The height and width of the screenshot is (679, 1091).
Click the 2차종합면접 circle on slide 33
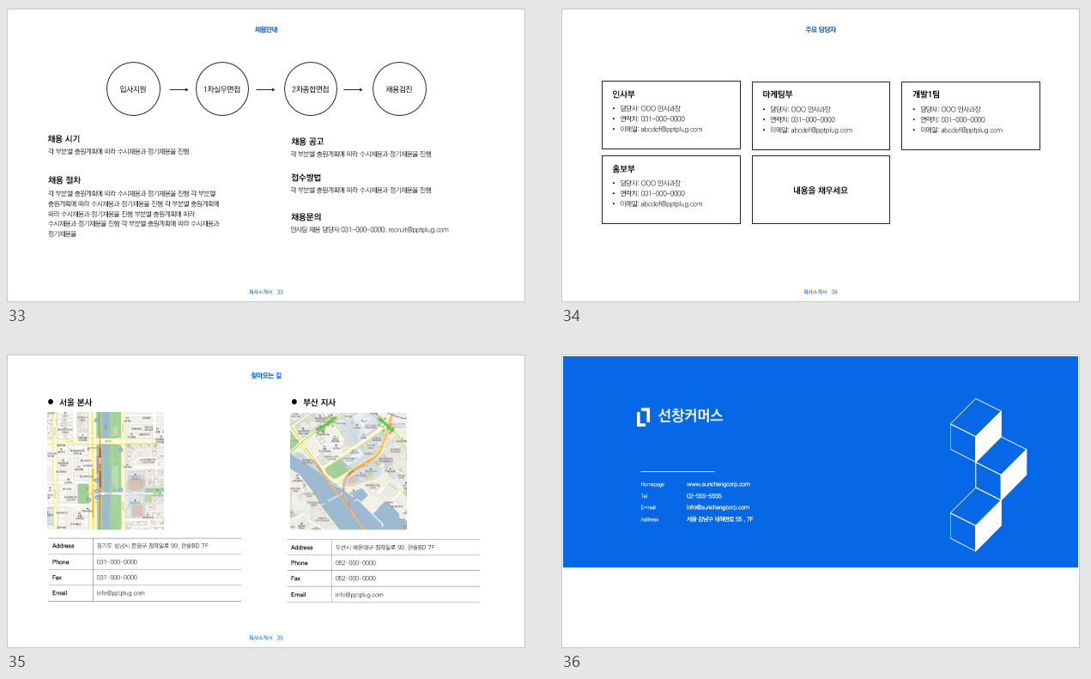[x=311, y=89]
